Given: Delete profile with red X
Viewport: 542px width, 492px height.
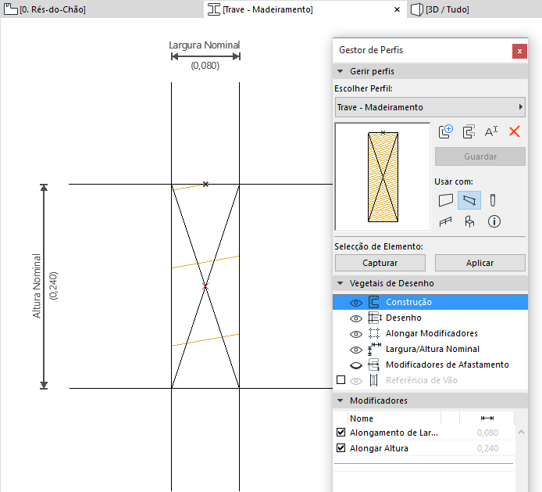Looking at the screenshot, I should pyautogui.click(x=514, y=132).
